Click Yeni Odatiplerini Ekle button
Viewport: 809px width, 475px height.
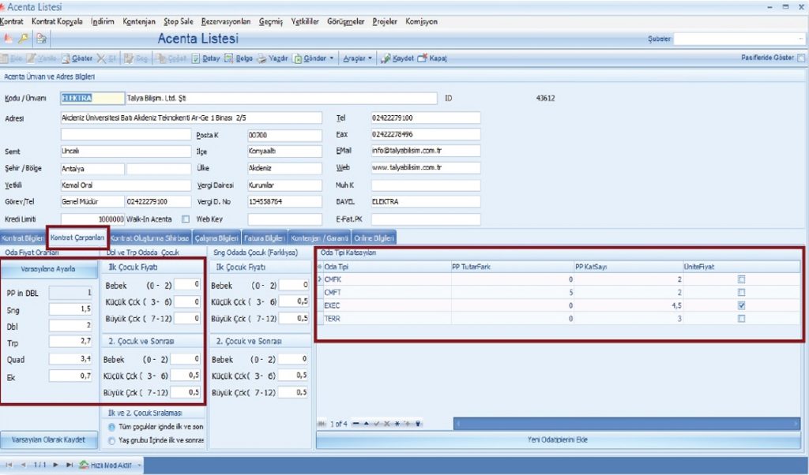[x=557, y=439]
